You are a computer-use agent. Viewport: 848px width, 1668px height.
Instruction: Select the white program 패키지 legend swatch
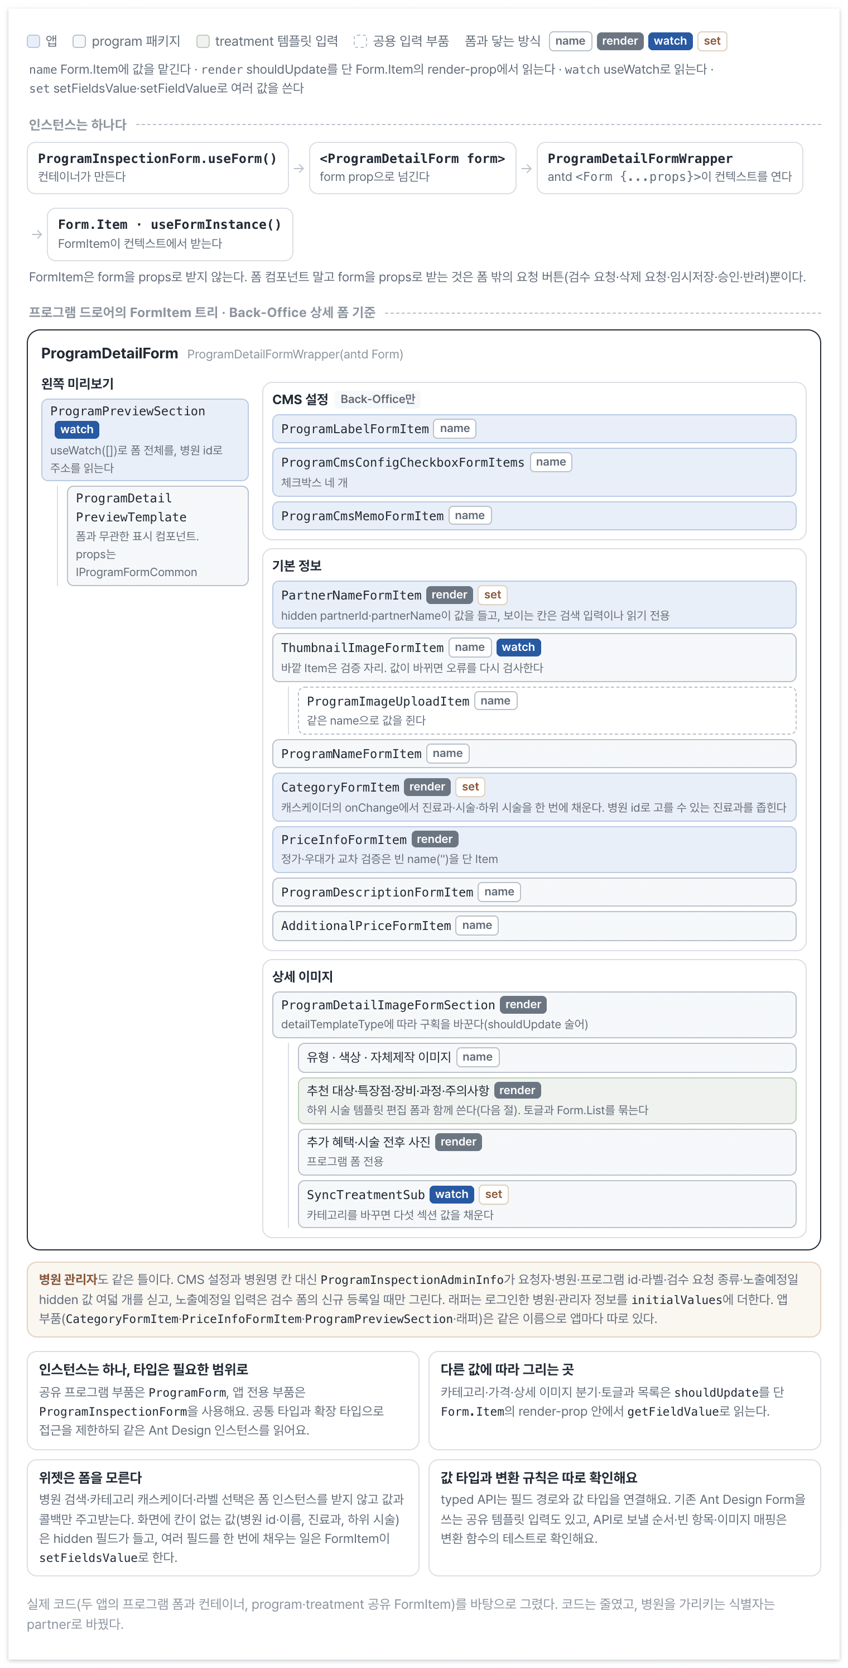point(79,41)
